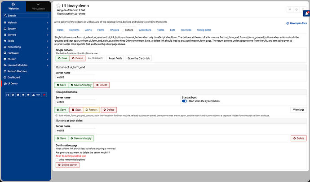The width and height of the screenshot is (310, 182).
Task: Click Delete under the web02 field
Action: click(x=102, y=85)
